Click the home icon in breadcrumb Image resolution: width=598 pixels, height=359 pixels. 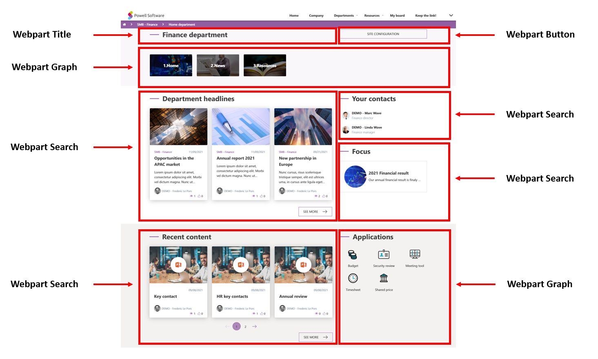click(x=124, y=24)
